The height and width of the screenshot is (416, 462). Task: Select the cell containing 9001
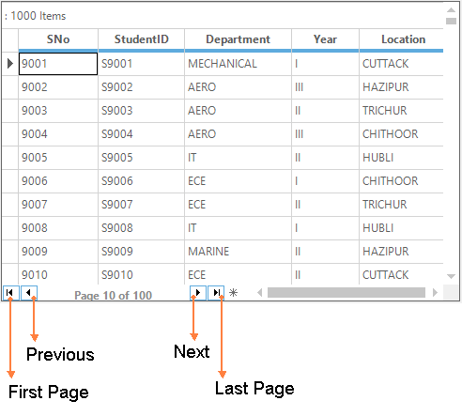point(58,64)
